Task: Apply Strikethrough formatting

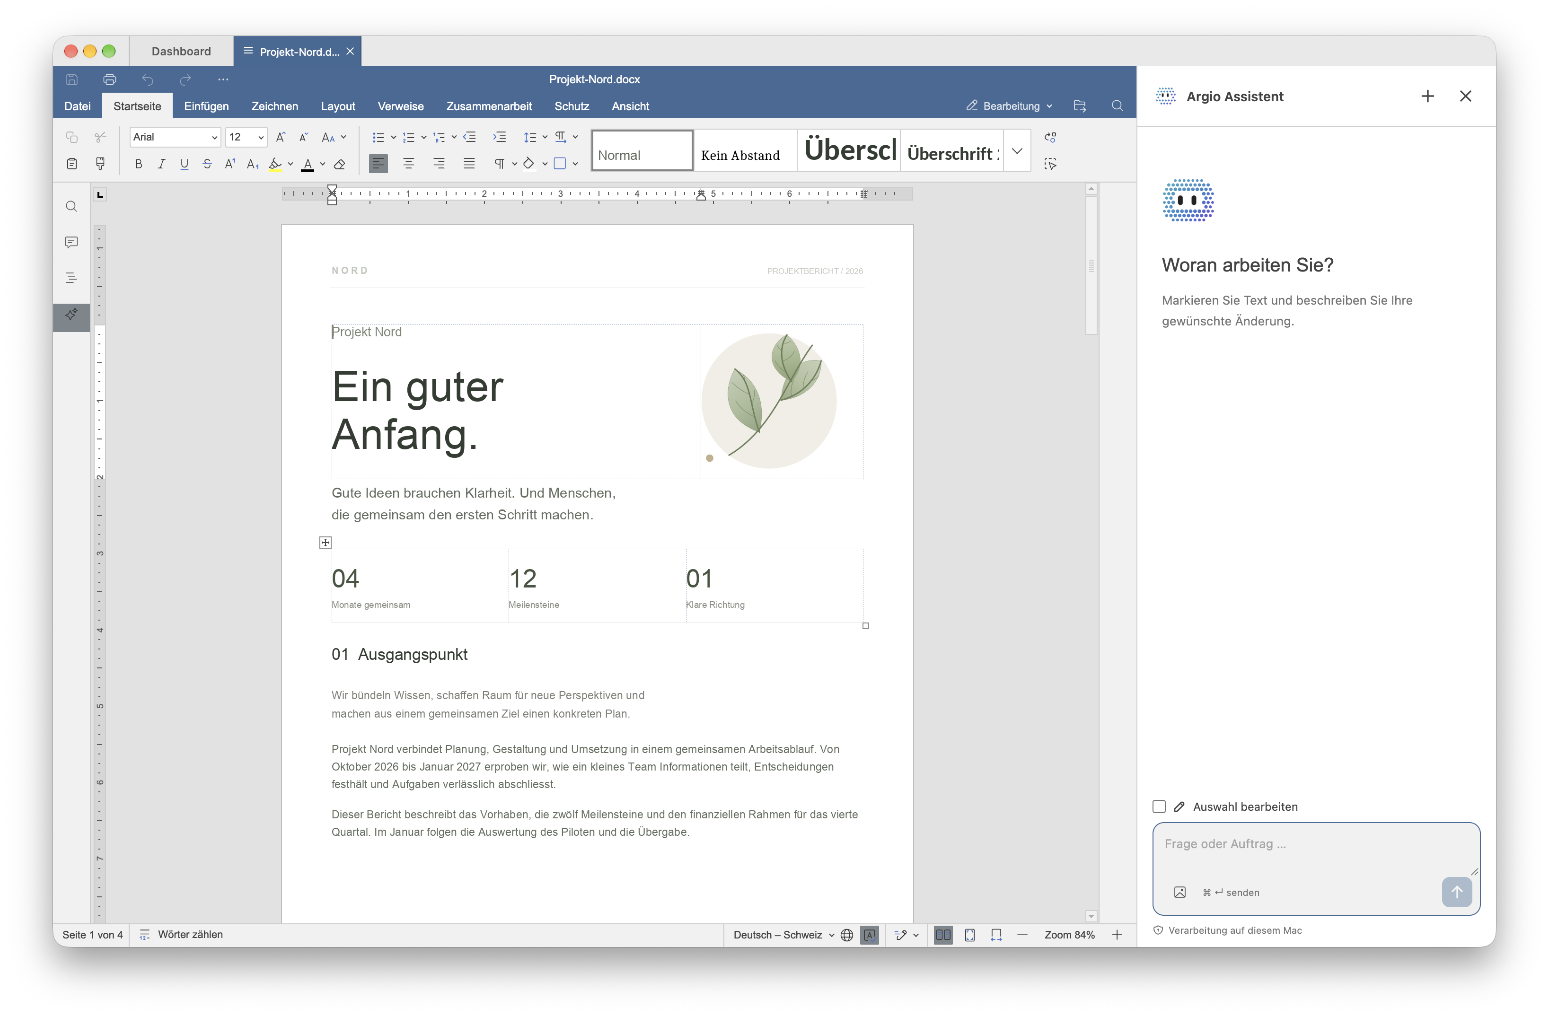Action: pos(207,164)
